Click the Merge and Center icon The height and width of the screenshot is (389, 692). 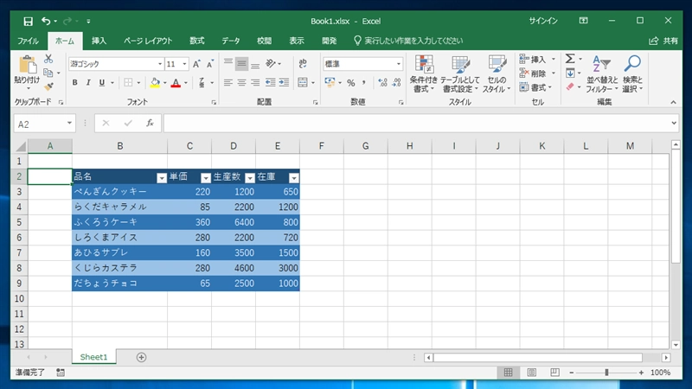(303, 82)
